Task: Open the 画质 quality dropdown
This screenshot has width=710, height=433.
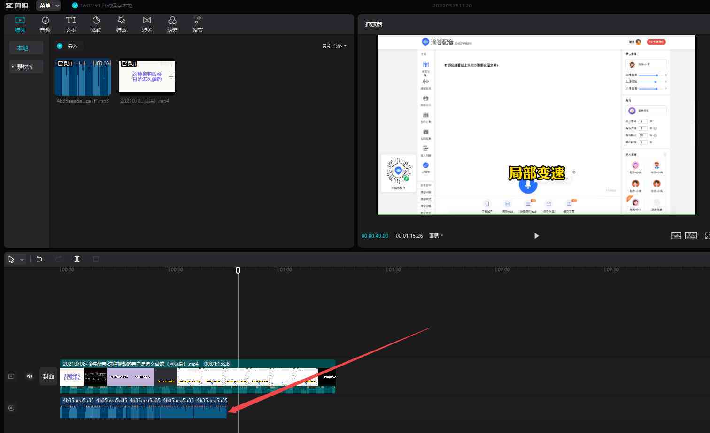Action: click(x=436, y=236)
